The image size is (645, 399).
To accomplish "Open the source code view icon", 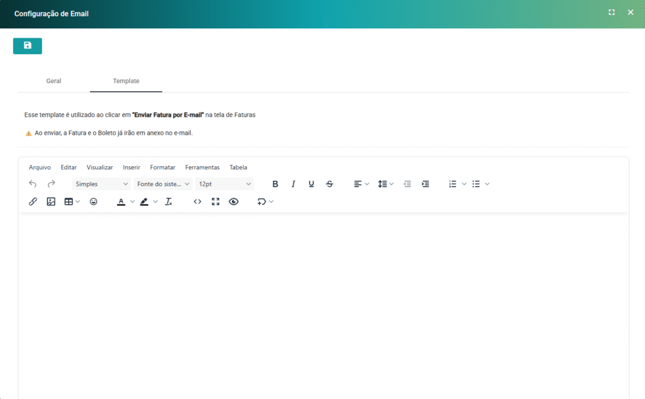I will [x=197, y=202].
